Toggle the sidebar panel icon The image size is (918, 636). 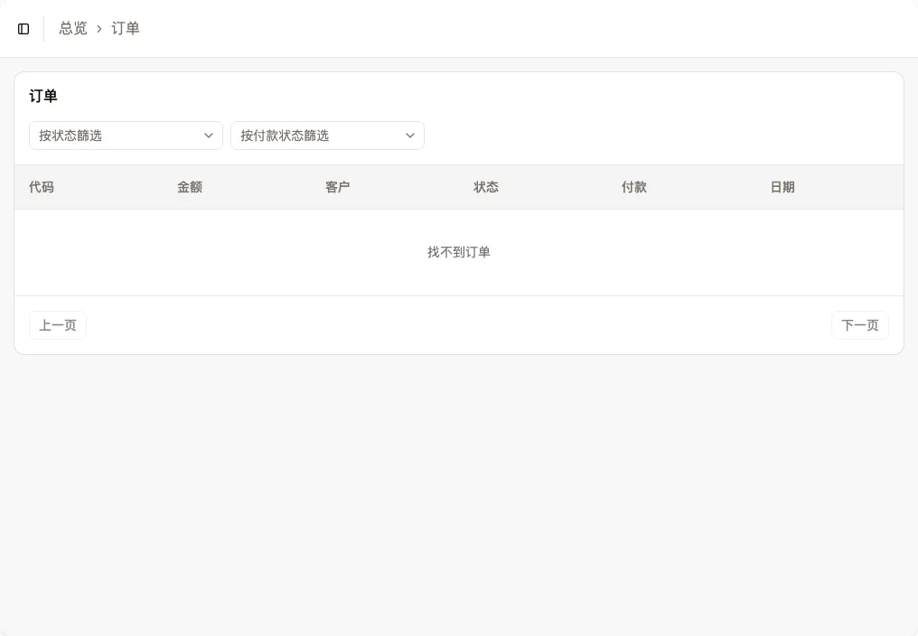[23, 29]
